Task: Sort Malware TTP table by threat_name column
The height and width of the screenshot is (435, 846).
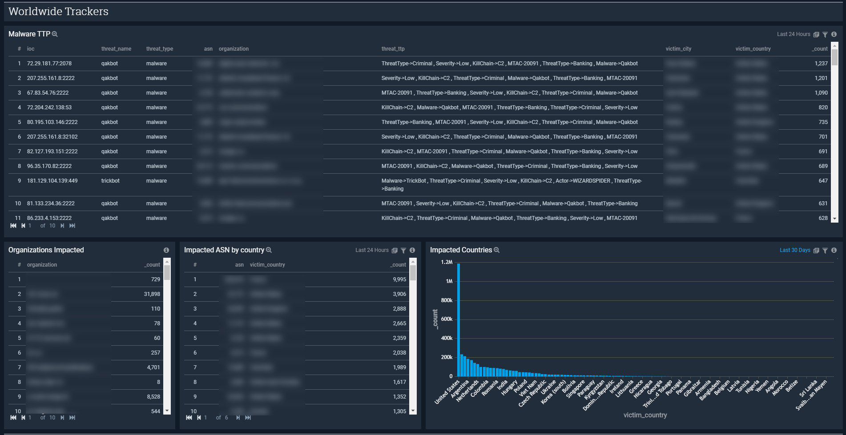Action: click(x=116, y=49)
